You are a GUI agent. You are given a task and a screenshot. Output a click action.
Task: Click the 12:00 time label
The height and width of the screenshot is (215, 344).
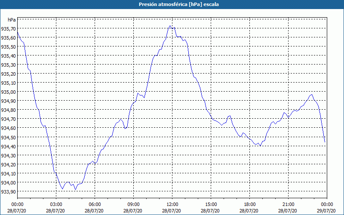172,205
